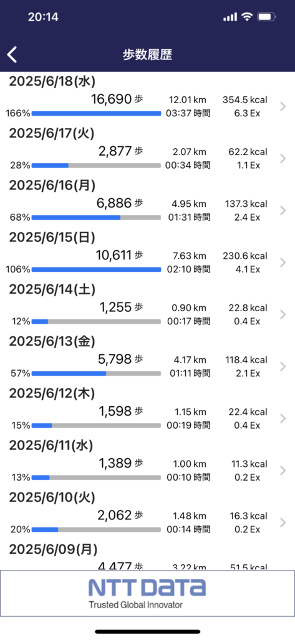Open details chevron for 2025/6/12
Screen dimensions: 295x640
(283, 418)
